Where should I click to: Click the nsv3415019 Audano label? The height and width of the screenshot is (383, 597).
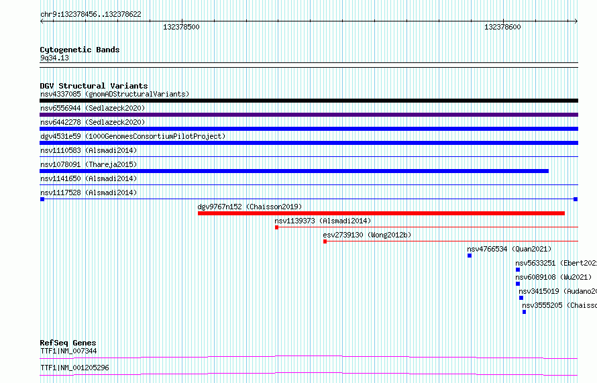[558, 291]
